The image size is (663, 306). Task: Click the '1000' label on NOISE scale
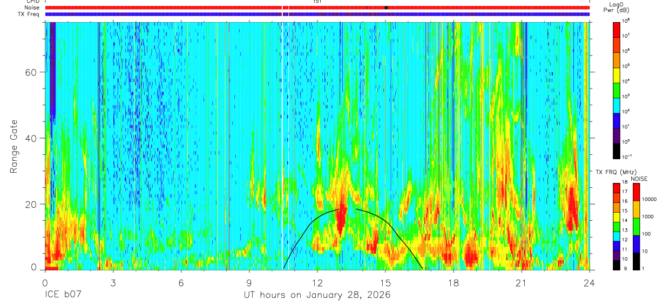(x=648, y=217)
